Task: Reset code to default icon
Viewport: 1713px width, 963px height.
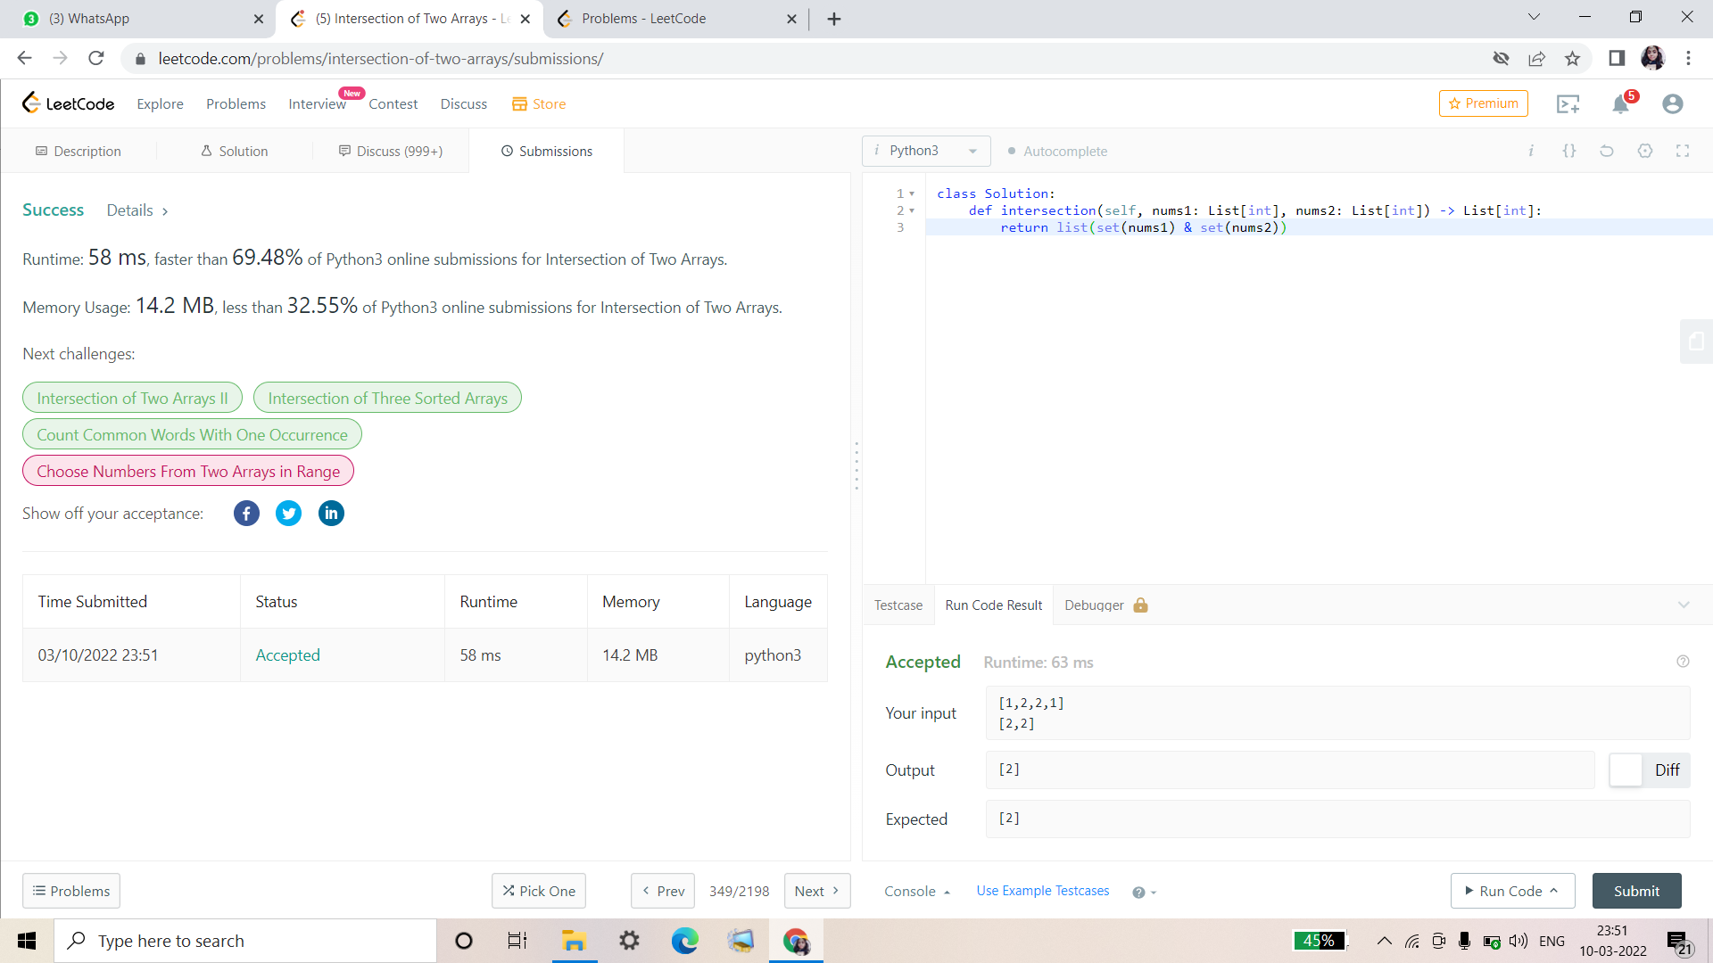Action: [x=1607, y=151]
